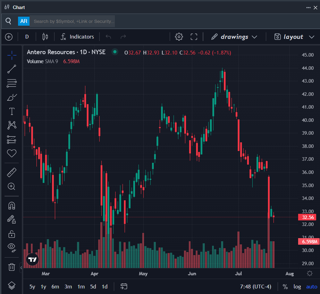Toggle percent scale mode
The image size is (320, 294).
coord(285,287)
